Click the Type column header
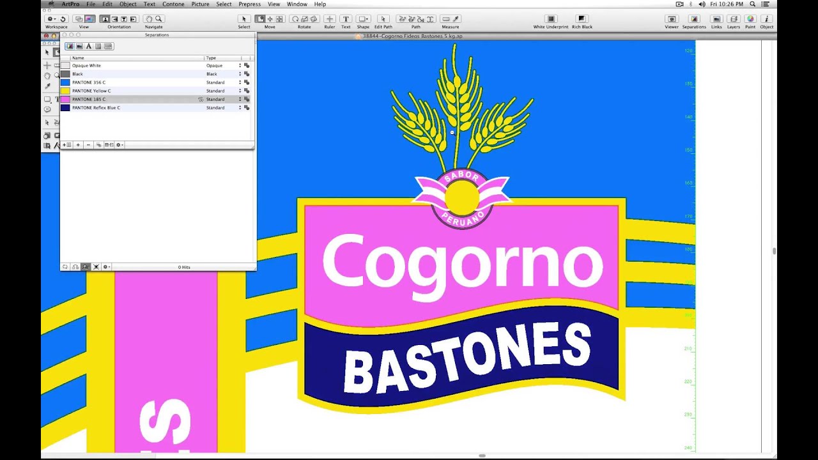818x460 pixels. pyautogui.click(x=222, y=57)
